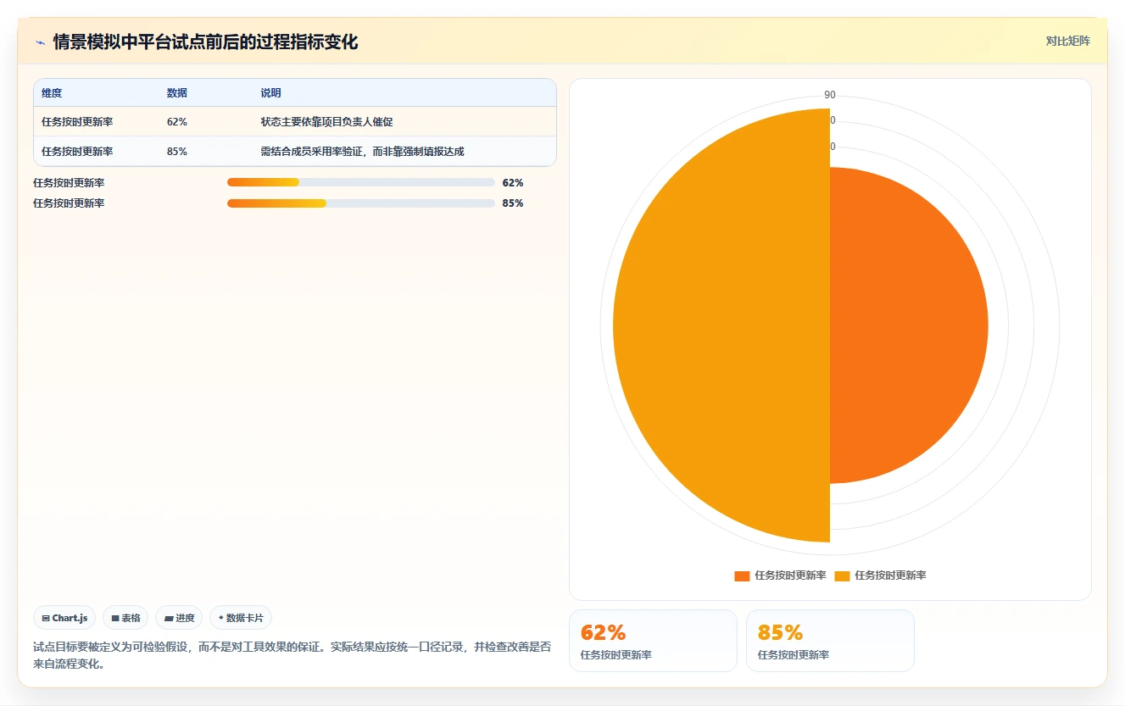Click the 62% value beside its progress bar
Screen dimensions: 1125x706
[513, 182]
